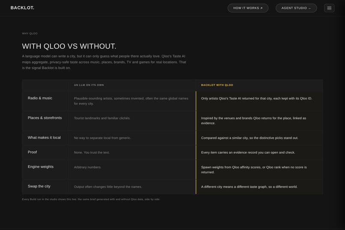
Task: Click the HOW IT WORKS button
Action: [248, 8]
